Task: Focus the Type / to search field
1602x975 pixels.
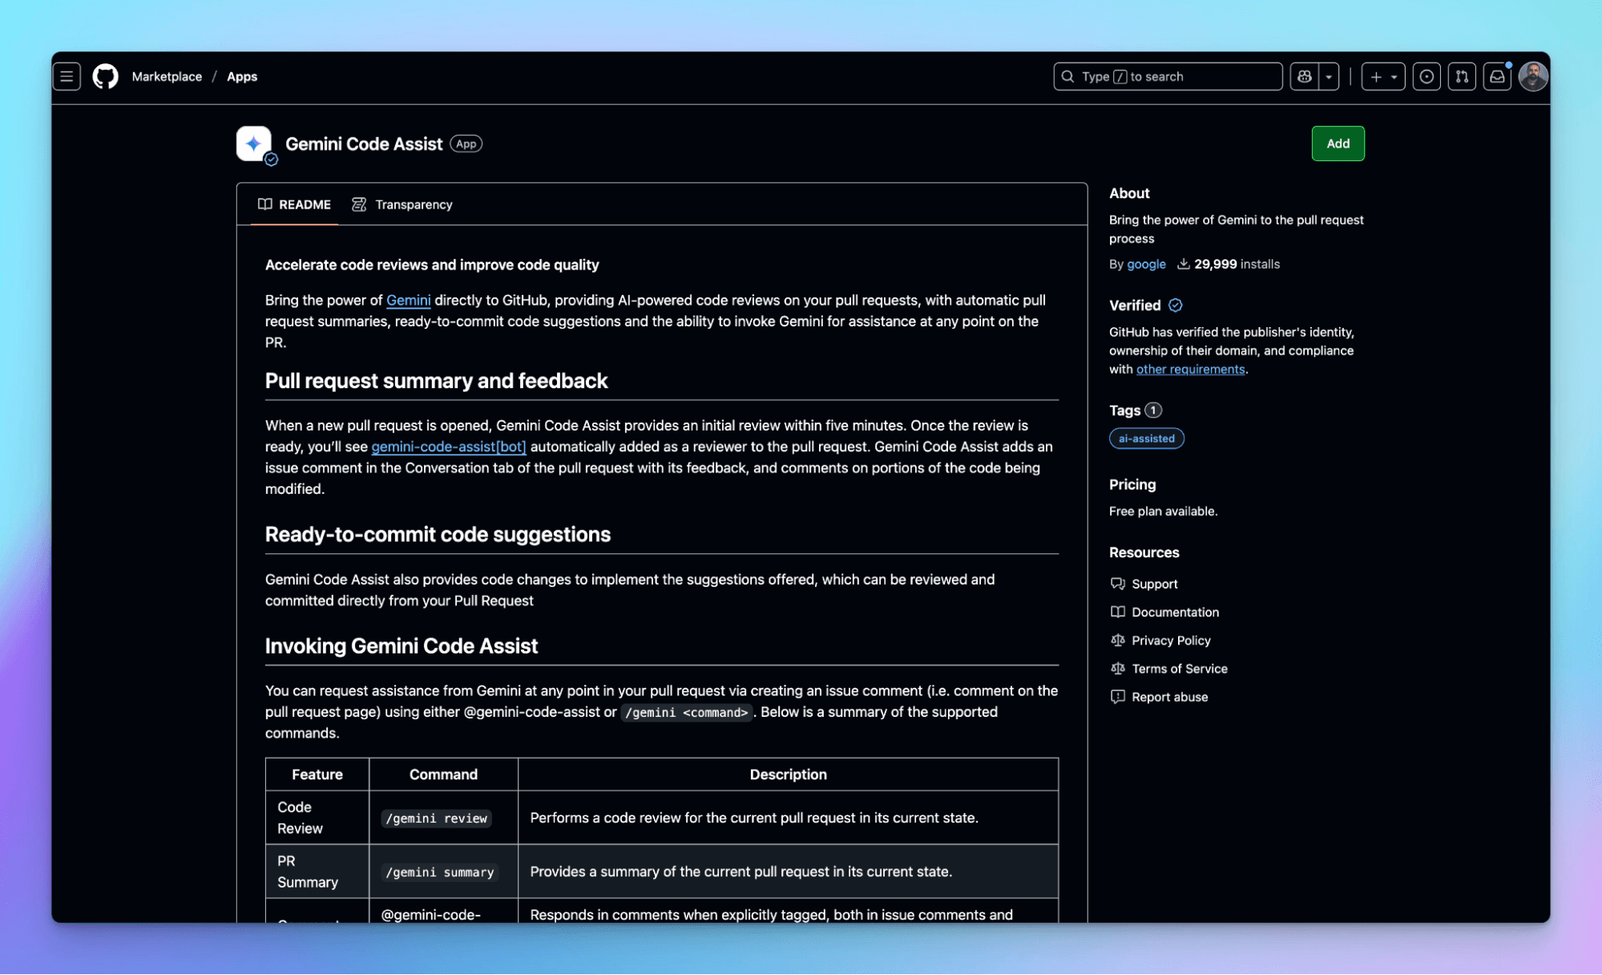Action: (1168, 77)
